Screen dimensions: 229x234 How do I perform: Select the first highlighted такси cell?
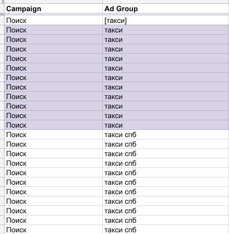(x=166, y=30)
